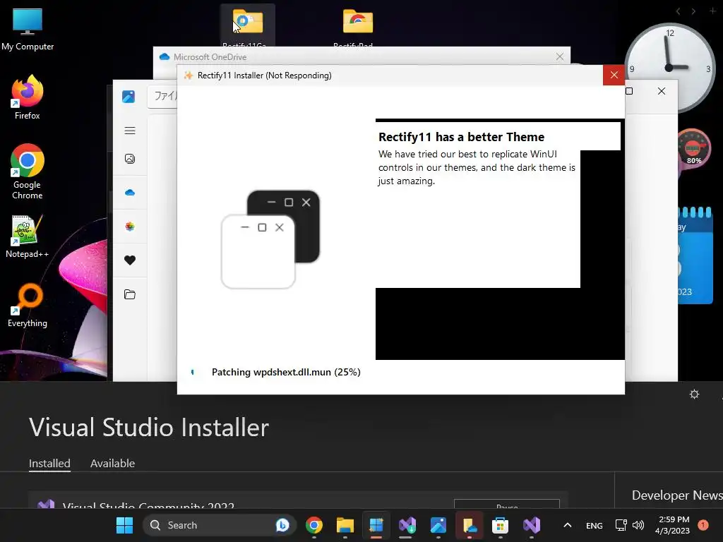Click the hamburger menu in the Photos sidebar
The width and height of the screenshot is (723, 542).
click(x=130, y=131)
